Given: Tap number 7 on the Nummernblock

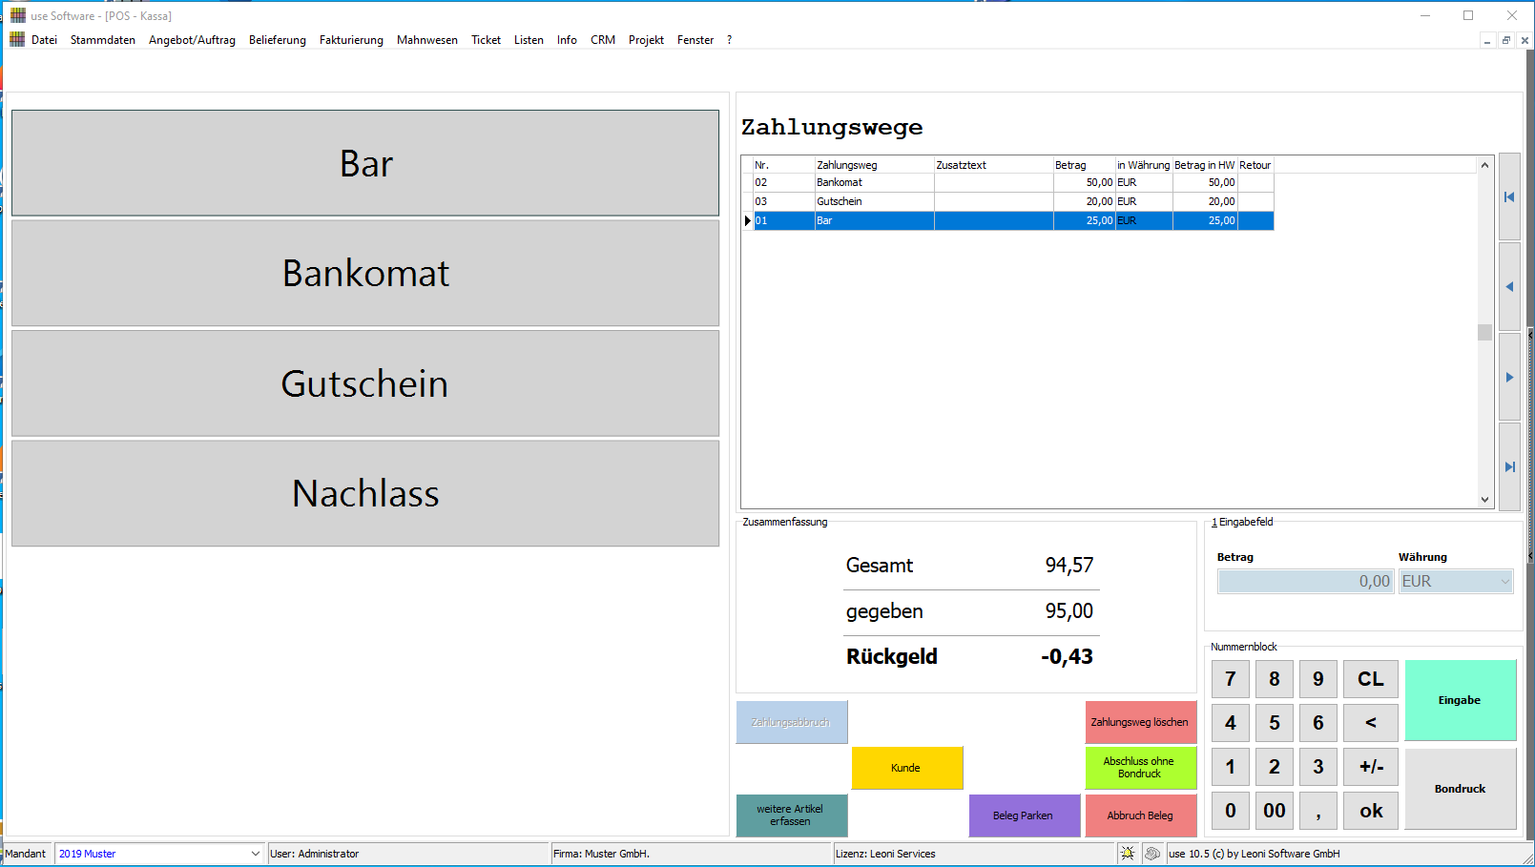Looking at the screenshot, I should pyautogui.click(x=1231, y=679).
